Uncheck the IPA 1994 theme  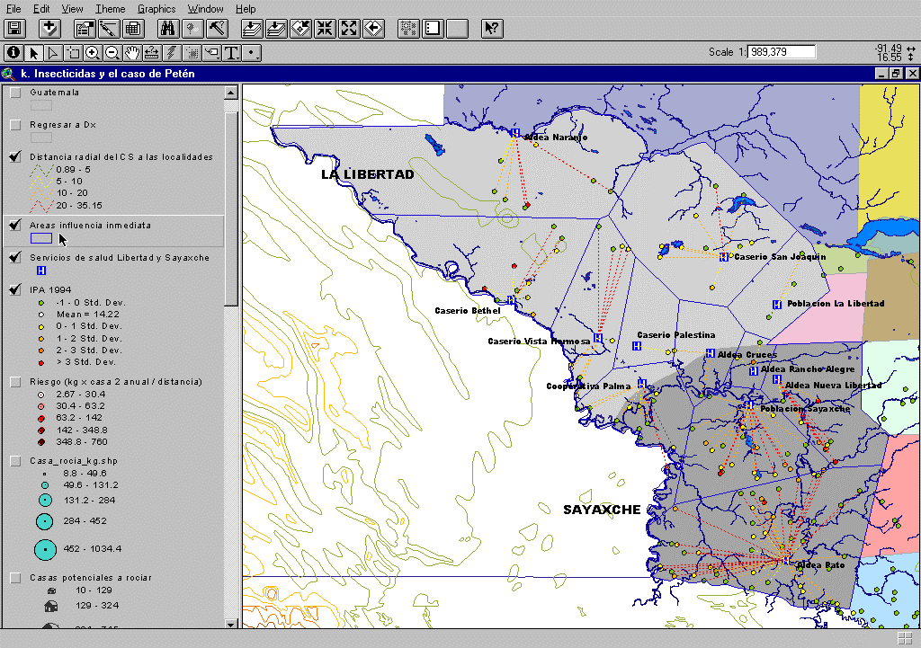click(x=15, y=289)
